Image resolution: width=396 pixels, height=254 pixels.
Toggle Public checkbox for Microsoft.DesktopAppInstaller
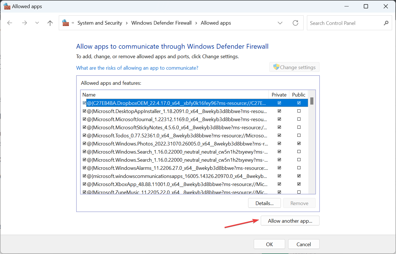pyautogui.click(x=299, y=111)
